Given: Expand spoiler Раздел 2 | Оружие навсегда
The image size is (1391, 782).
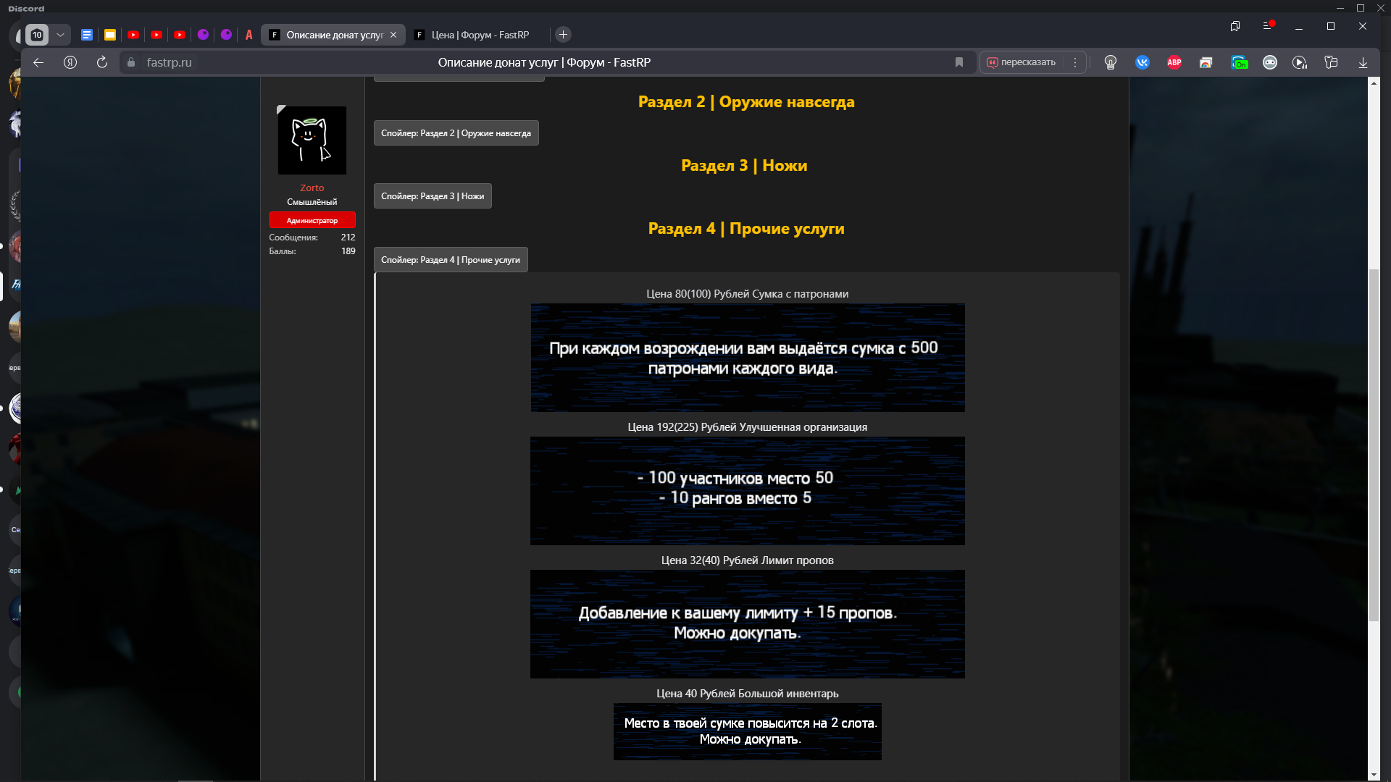Looking at the screenshot, I should (x=456, y=133).
